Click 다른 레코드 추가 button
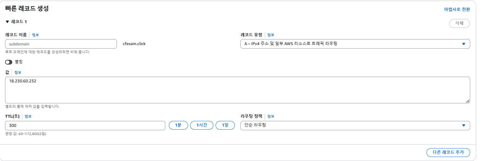 [448, 153]
